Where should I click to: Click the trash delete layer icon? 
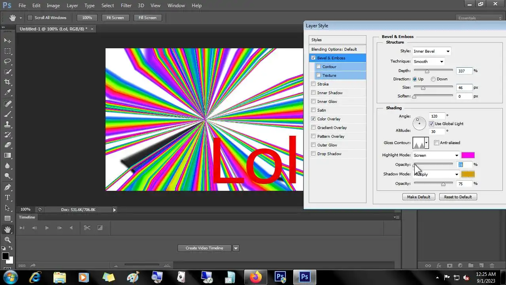tap(492, 266)
